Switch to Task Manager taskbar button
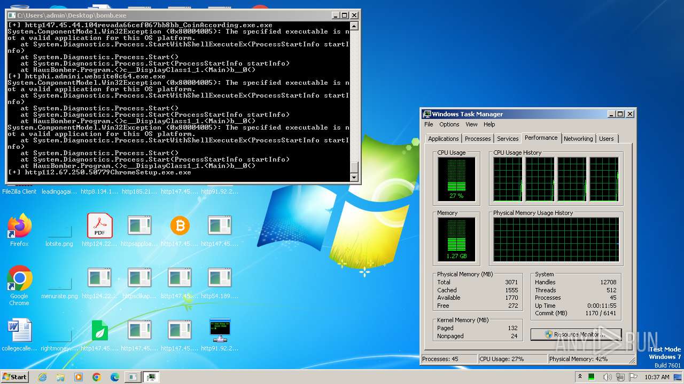Screen dimensions: 684x384 [151, 377]
